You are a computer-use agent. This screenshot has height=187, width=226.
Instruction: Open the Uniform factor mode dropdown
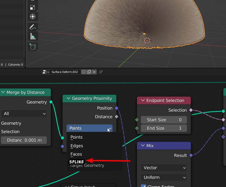[x=164, y=178]
